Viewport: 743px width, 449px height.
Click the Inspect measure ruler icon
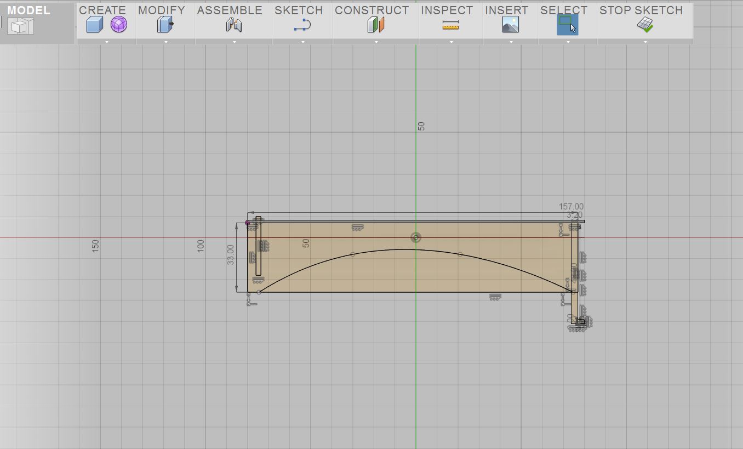450,25
